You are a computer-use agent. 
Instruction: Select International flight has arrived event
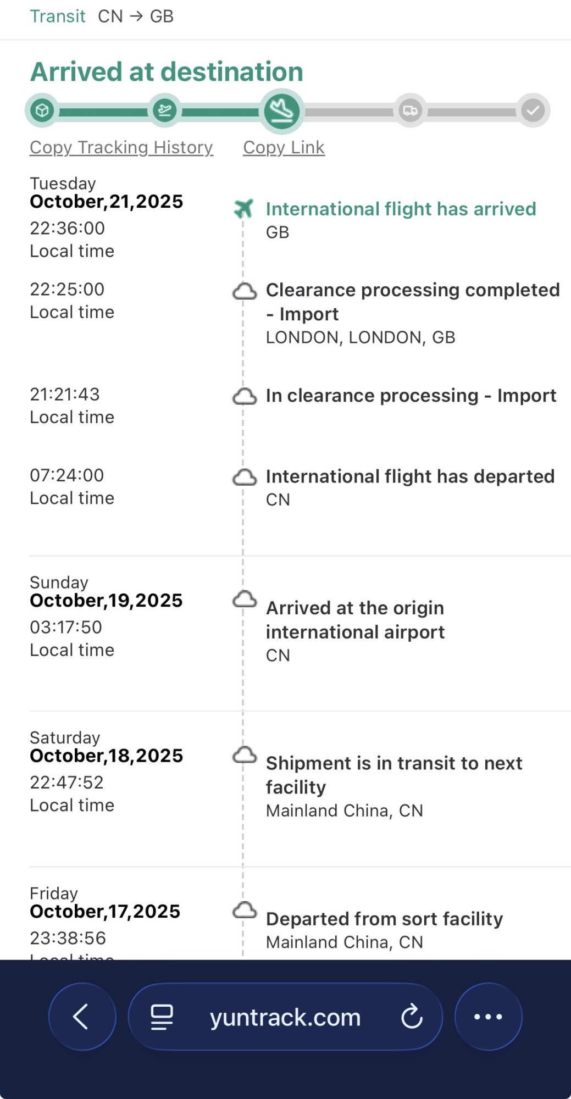point(401,209)
